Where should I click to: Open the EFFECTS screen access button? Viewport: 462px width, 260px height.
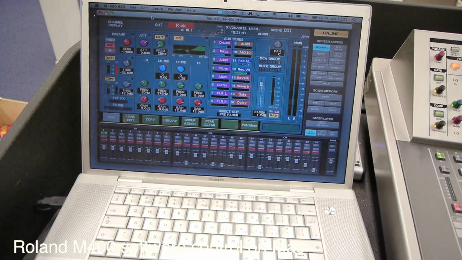[x=320, y=60]
